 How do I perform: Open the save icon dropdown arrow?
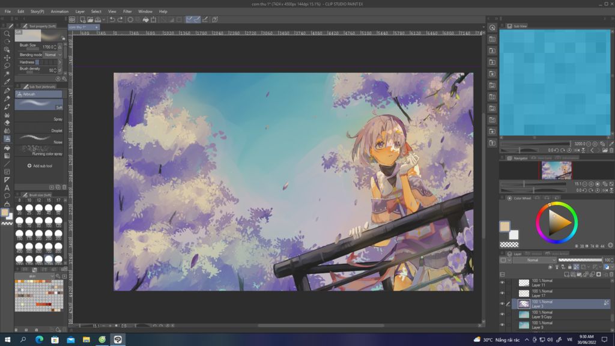(x=103, y=19)
